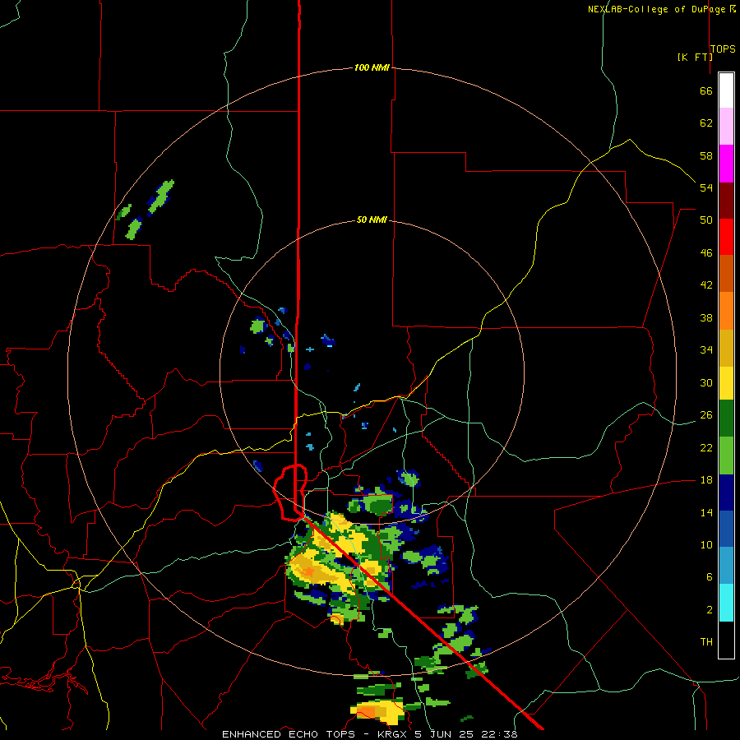Click the navy 14-18 kft legend swatch
Image resolution: width=740 pixels, height=740 pixels.
[726, 493]
